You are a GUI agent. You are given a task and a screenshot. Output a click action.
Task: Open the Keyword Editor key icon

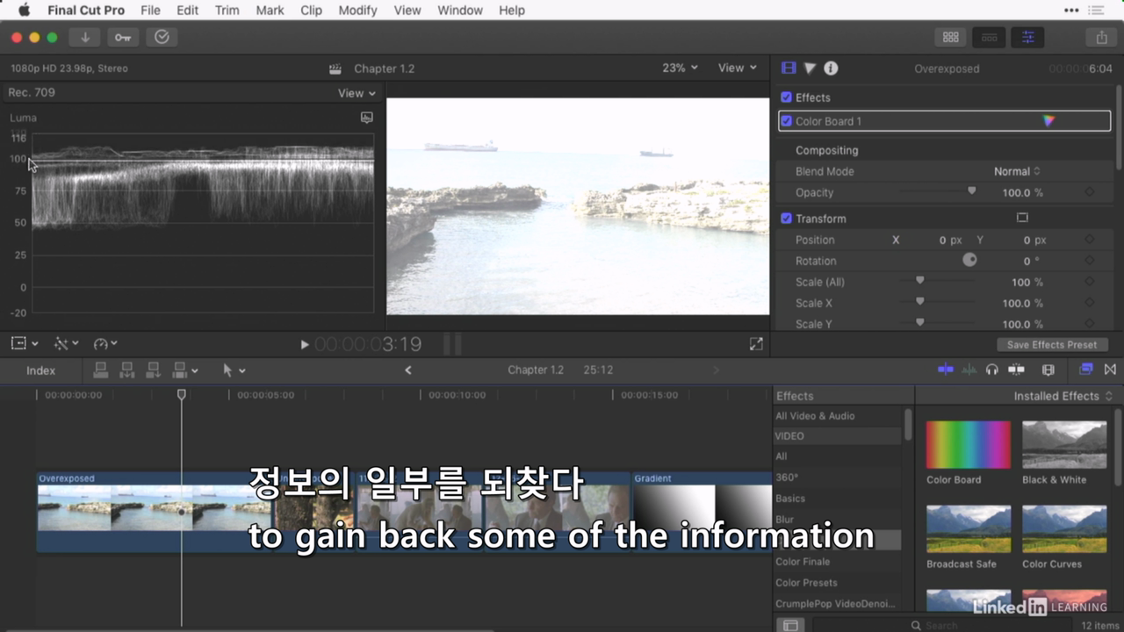click(123, 37)
